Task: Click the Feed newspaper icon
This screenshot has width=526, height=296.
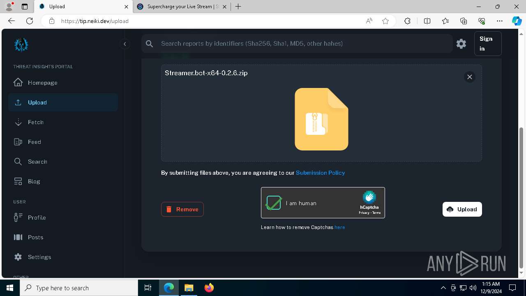Action: (18, 142)
